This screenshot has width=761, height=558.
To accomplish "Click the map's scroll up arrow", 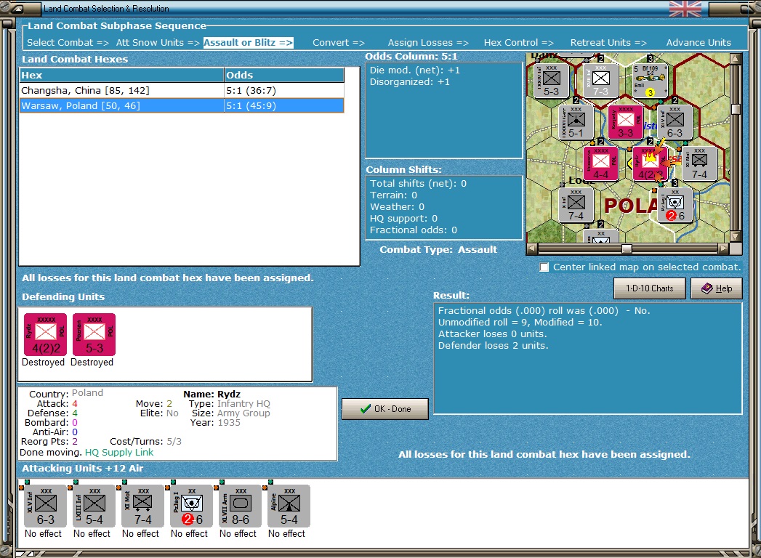I will tap(736, 59).
